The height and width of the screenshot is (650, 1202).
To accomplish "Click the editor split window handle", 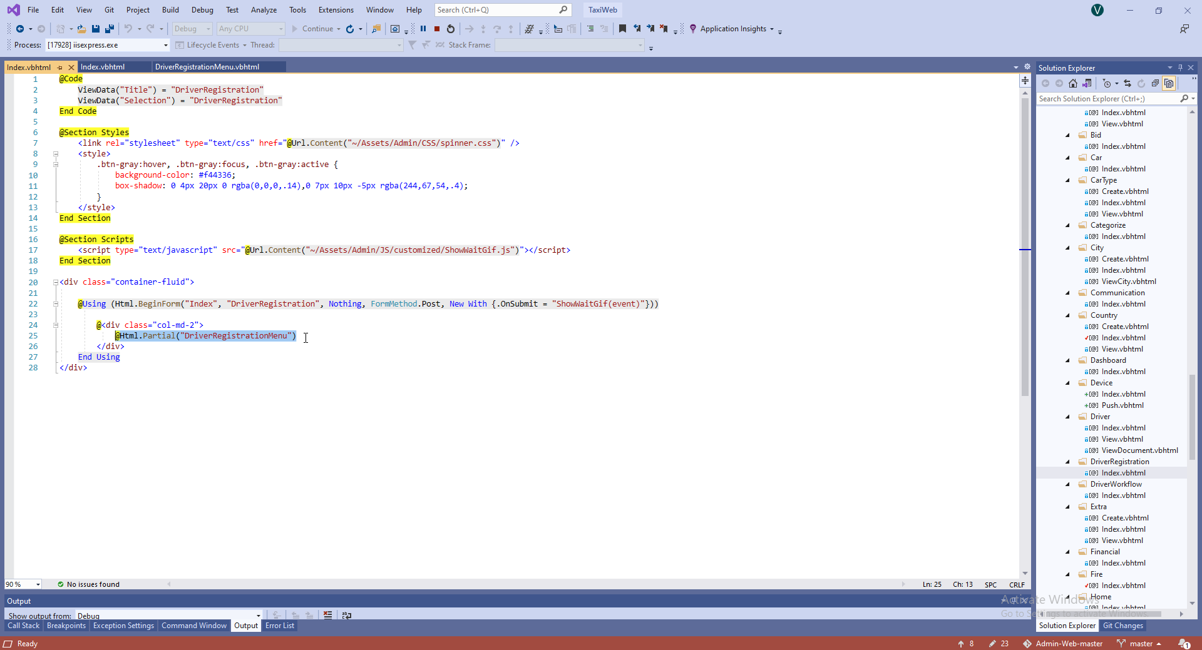I will [x=1025, y=80].
